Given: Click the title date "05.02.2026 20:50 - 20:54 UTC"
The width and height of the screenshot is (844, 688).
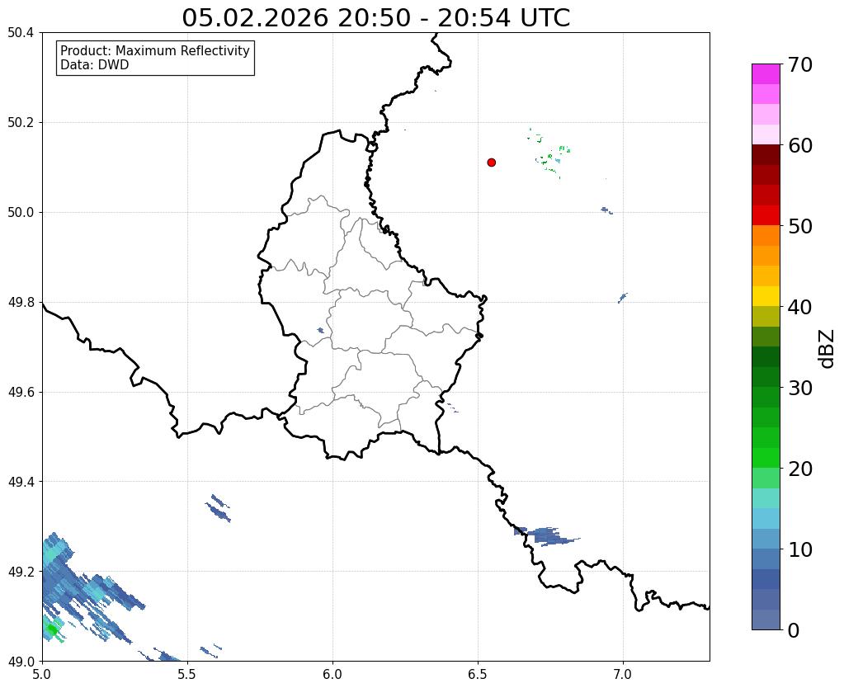Looking at the screenshot, I should 375,18.
